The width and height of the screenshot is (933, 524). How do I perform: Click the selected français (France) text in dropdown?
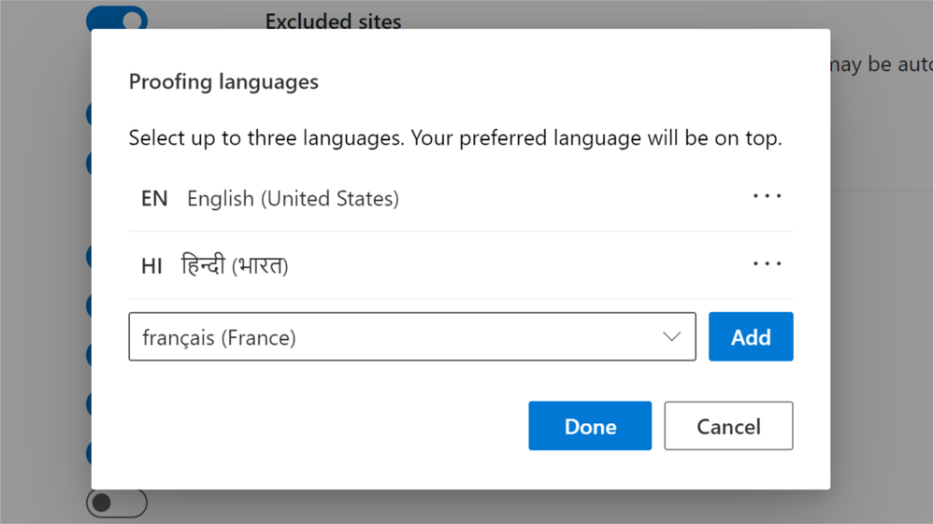tap(219, 338)
